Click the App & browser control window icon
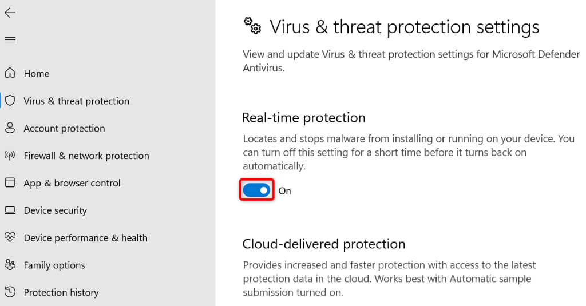This screenshot has width=586, height=306. tap(10, 183)
